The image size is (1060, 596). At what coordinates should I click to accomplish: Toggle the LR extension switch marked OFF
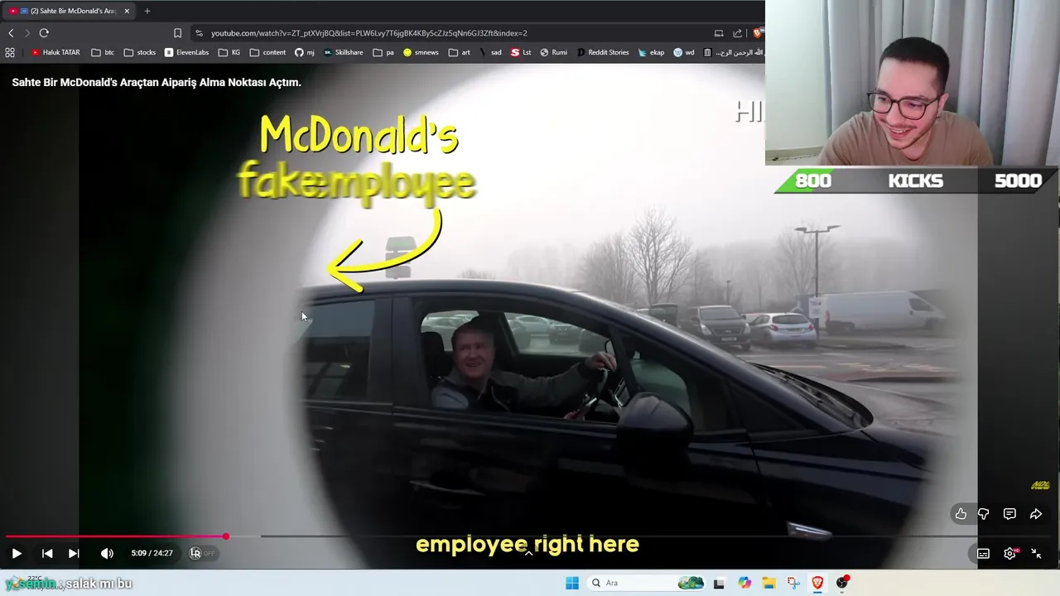coord(202,553)
